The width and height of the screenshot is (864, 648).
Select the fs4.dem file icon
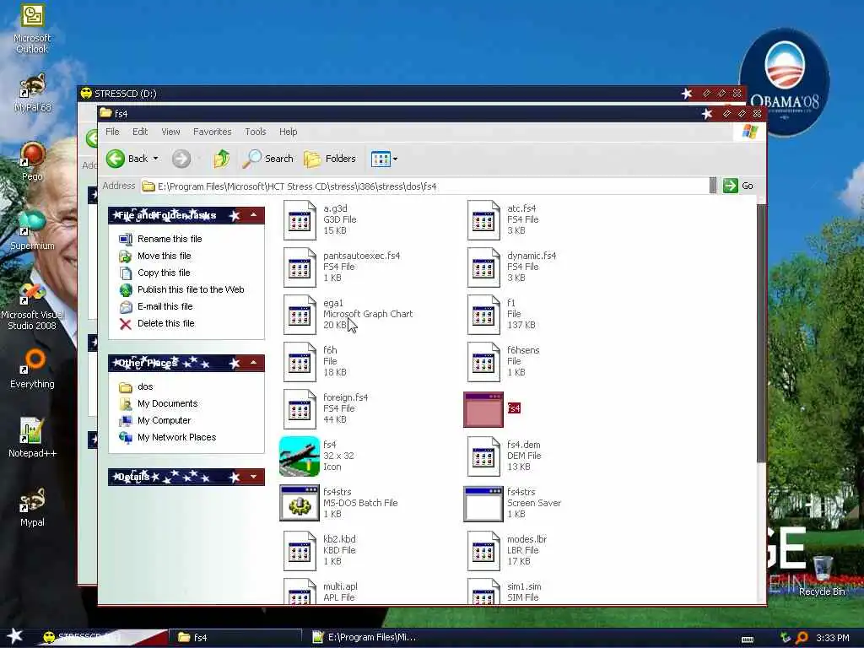(483, 456)
